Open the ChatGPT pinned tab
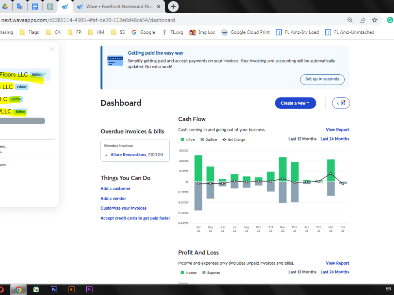The image size is (394, 295). pos(50,7)
